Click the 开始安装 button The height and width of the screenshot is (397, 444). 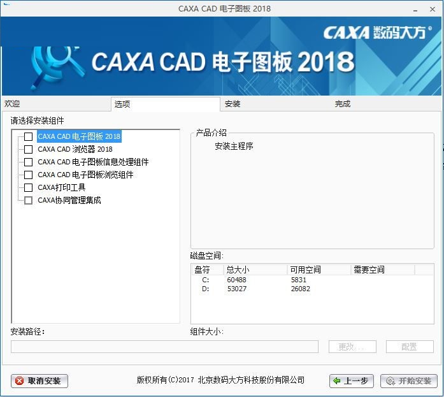[409, 381]
